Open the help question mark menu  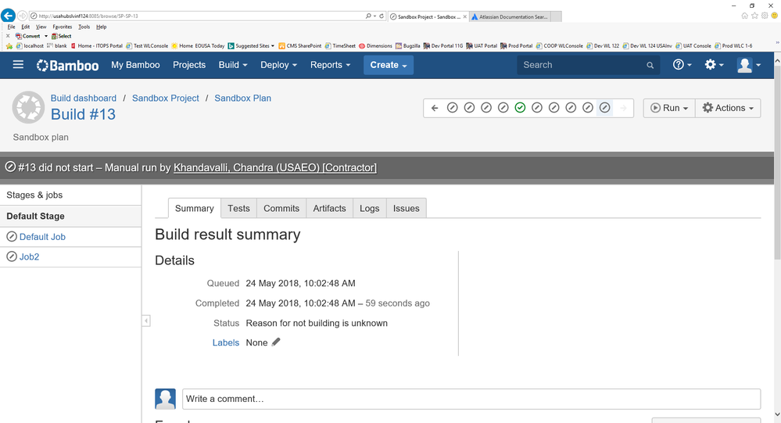(682, 65)
